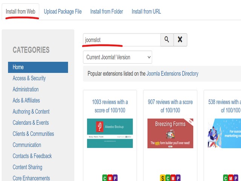The width and height of the screenshot is (241, 181).
Task: Click the 538 reviews score text
Action: (225, 106)
